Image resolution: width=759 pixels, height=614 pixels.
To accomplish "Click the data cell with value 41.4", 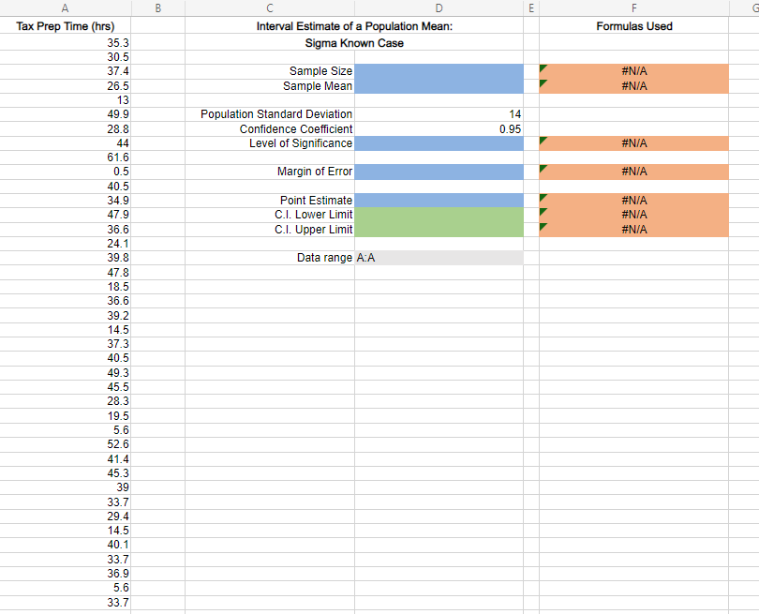I will coord(66,459).
